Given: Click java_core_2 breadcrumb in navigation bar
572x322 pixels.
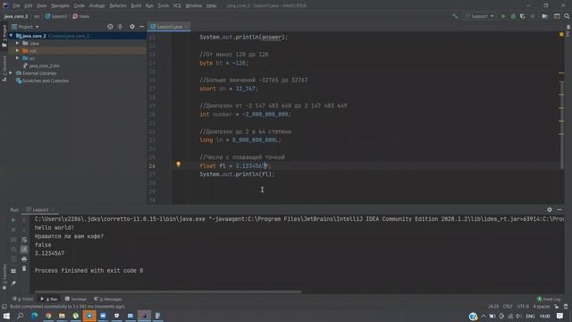Looking at the screenshot, I should (16, 16).
